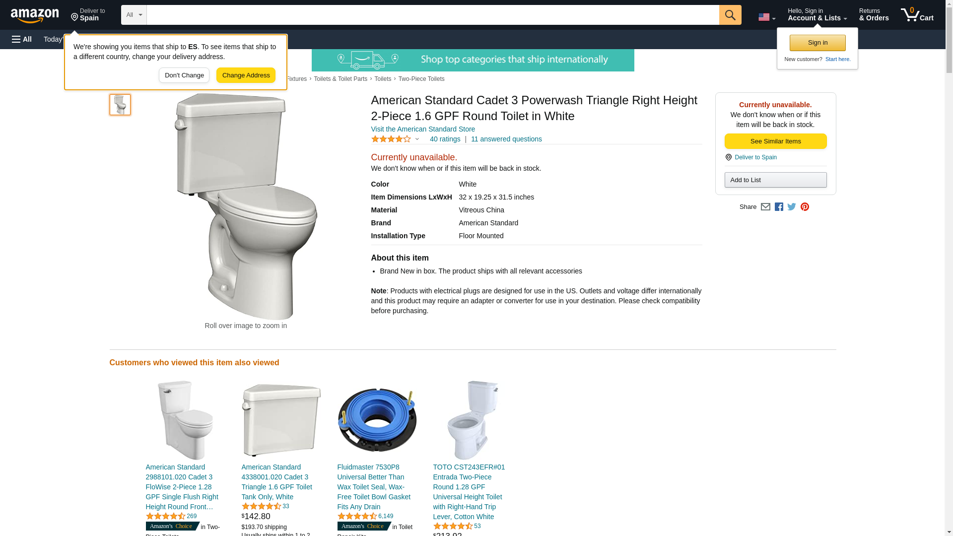953x536 pixels.
Task: Share product on Twitter icon
Action: coord(792,207)
